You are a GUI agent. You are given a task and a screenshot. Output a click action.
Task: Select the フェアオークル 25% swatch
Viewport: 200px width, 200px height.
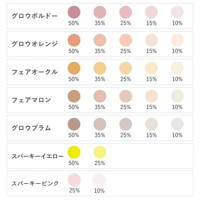[126, 68]
